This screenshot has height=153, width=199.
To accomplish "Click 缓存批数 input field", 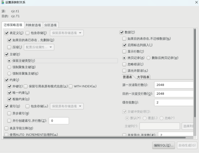I will [x=174, y=102].
